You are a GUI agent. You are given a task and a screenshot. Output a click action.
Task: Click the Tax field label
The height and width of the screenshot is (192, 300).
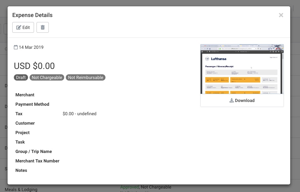[19, 114]
